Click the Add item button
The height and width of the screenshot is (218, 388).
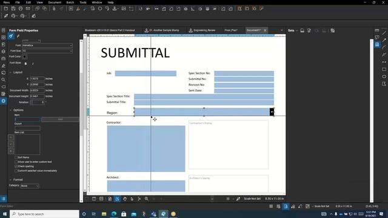(x=60, y=119)
